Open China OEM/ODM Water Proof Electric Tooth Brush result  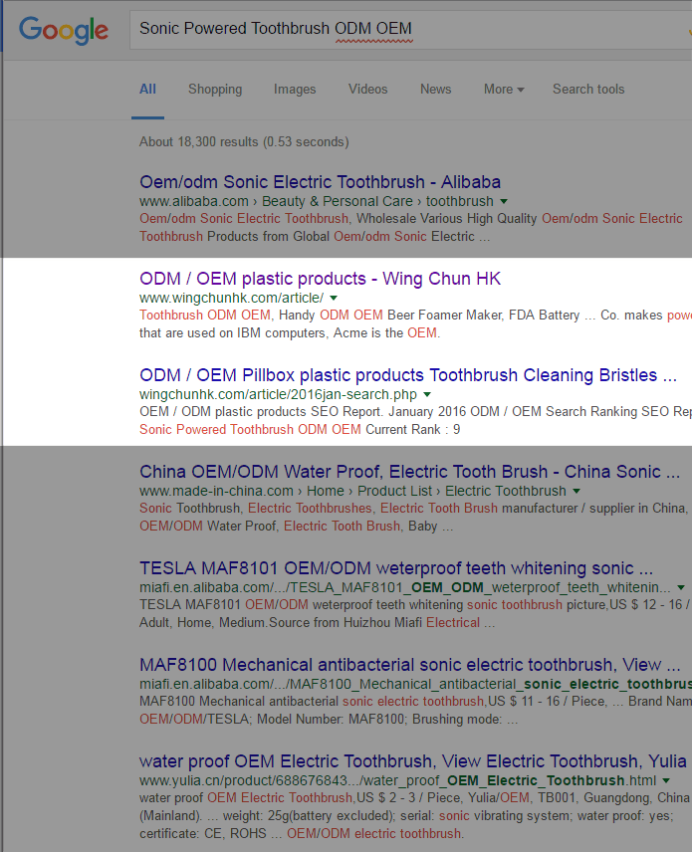[409, 472]
